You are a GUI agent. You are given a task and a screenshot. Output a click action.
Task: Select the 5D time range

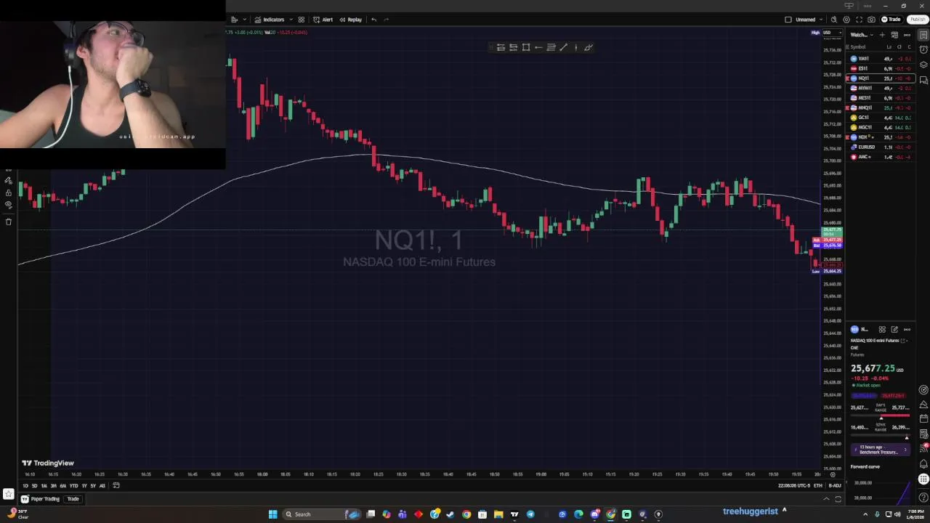coord(35,486)
